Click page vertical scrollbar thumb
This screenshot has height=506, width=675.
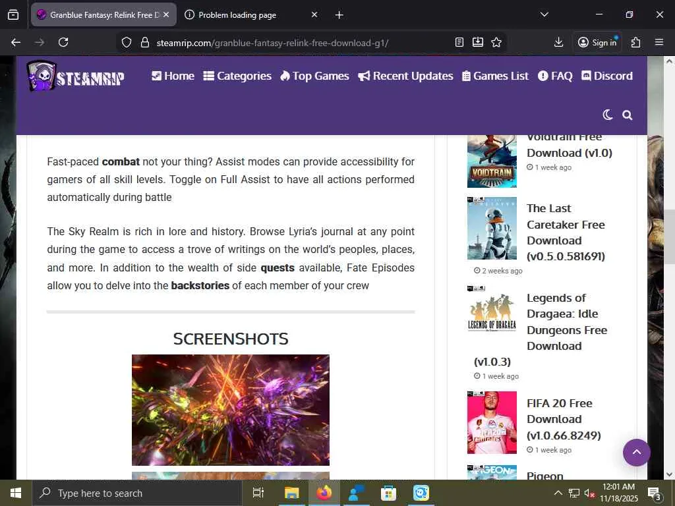click(x=669, y=237)
